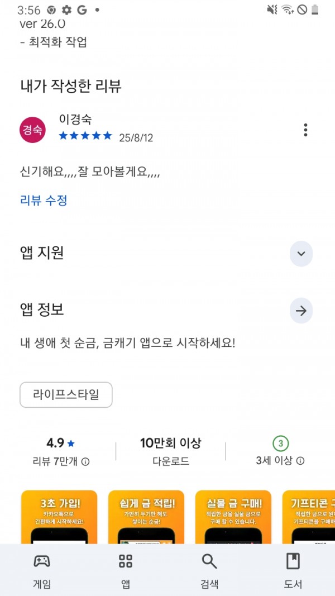The height and width of the screenshot is (596, 335).
Task: Tap the 경숙 profile avatar
Action: coord(33,130)
